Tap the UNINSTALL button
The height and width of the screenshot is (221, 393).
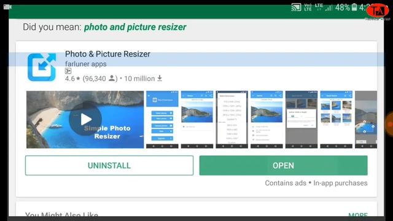pos(109,165)
